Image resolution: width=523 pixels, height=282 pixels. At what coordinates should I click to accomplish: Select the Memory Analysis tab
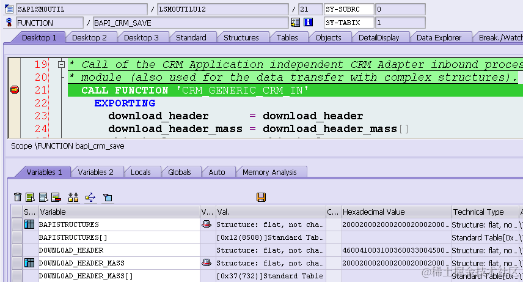point(269,172)
